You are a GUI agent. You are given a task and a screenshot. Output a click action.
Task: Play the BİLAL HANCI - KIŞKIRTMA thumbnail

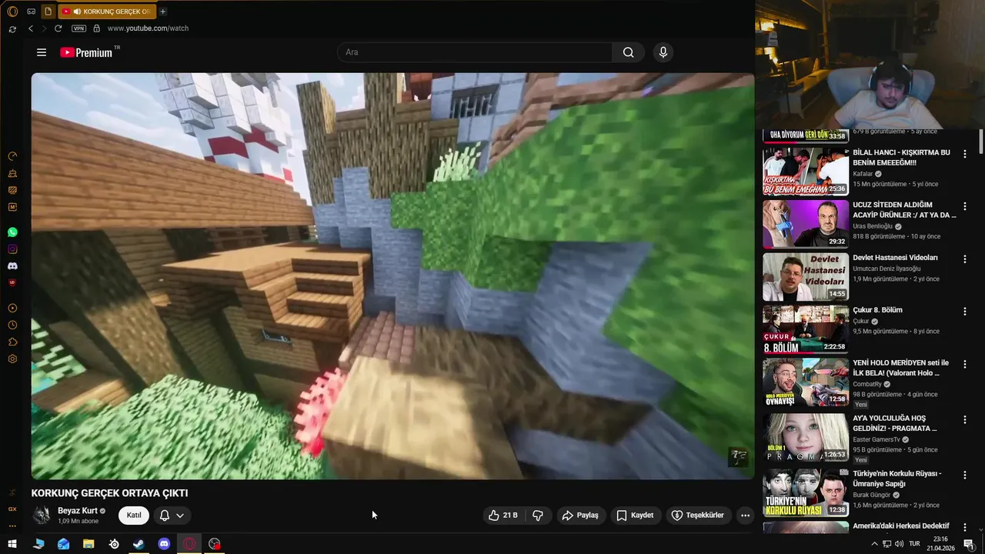coord(806,172)
